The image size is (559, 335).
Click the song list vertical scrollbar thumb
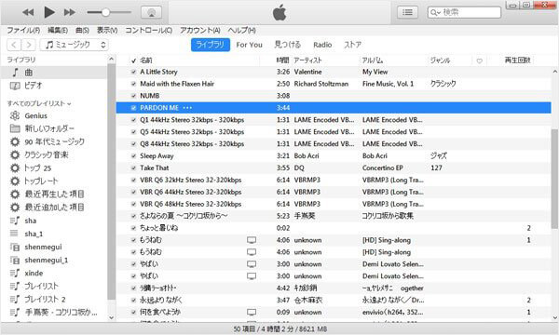click(554, 178)
